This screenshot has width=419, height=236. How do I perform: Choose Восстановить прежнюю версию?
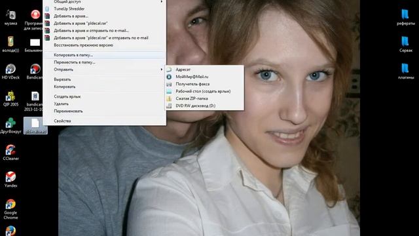104,45
